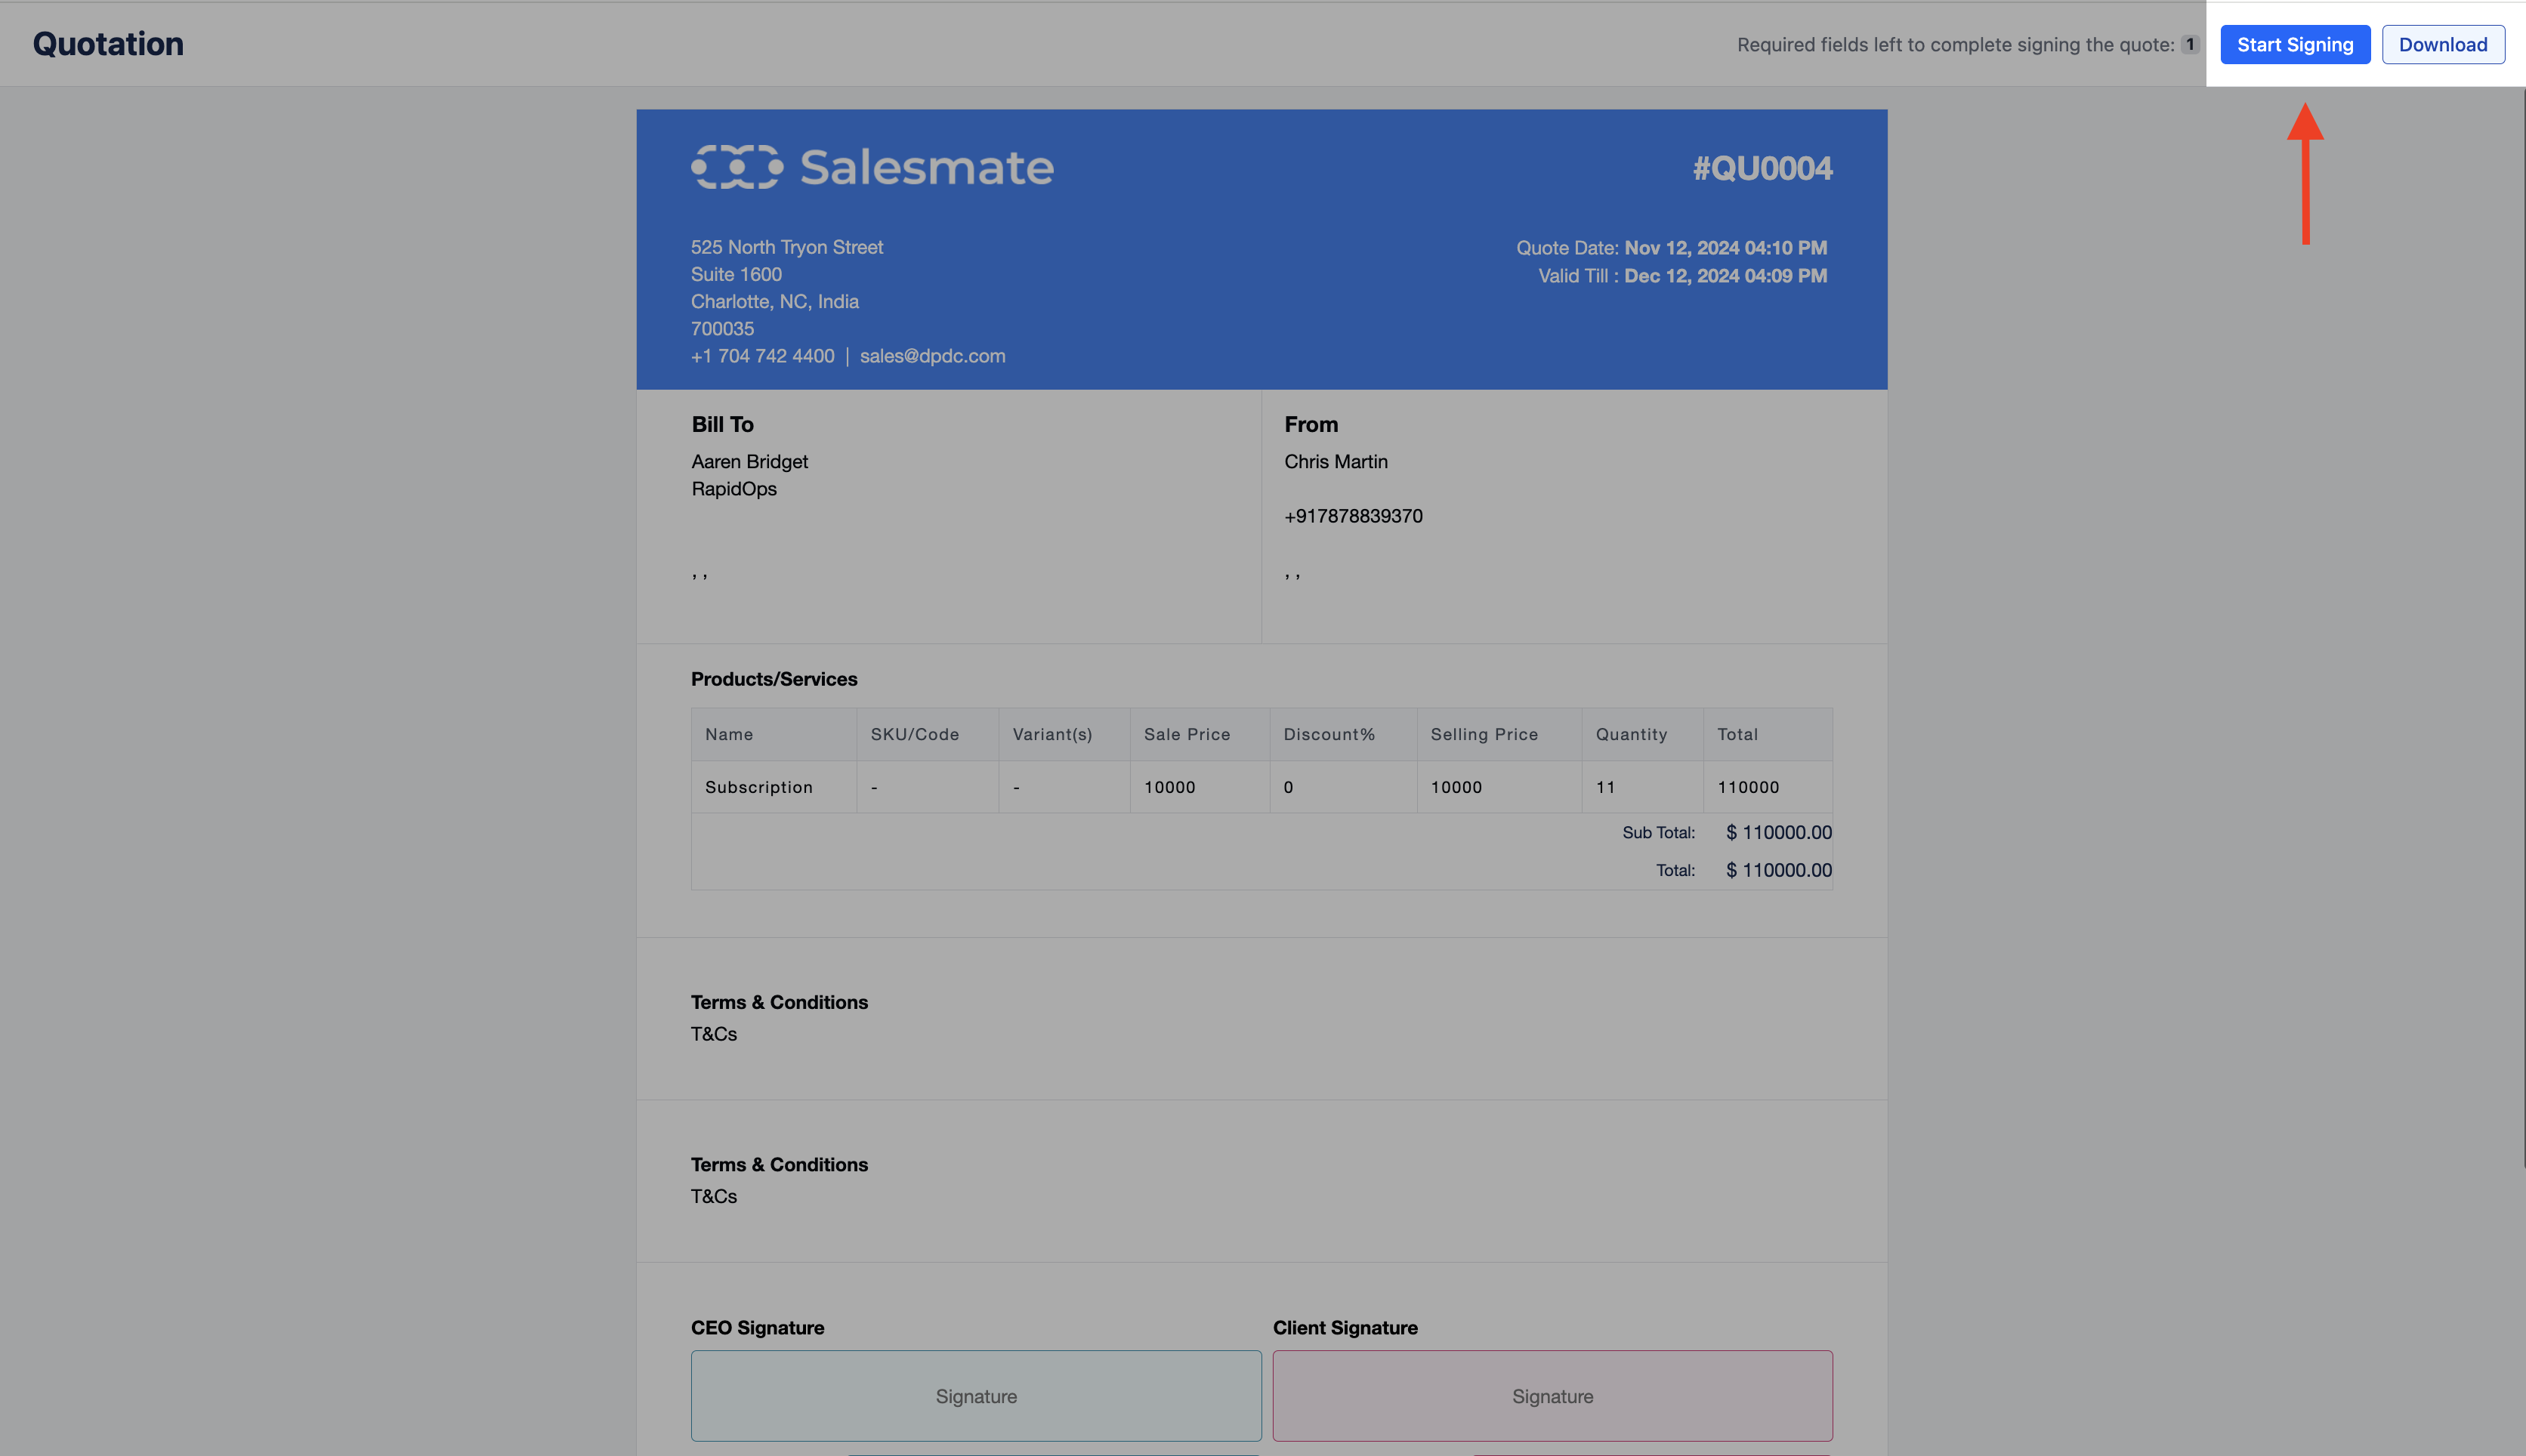Click the sender name Chris Martin

pyautogui.click(x=1336, y=462)
